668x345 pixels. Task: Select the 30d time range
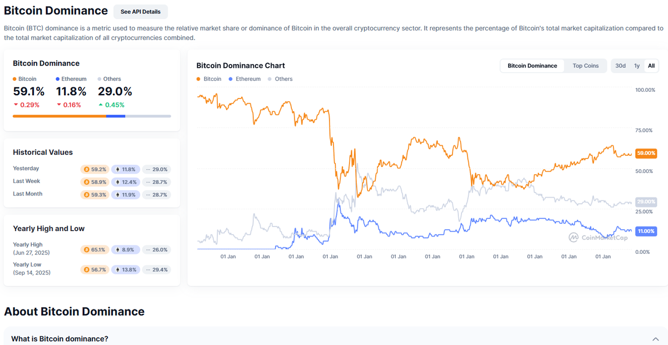pos(620,66)
